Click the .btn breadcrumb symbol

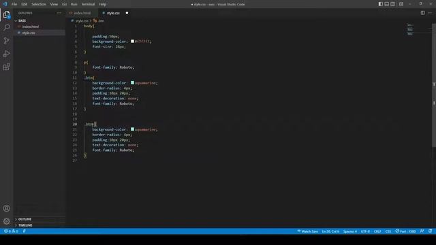coord(99,21)
